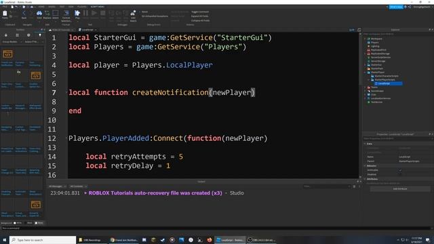This screenshot has width=434, height=244.
Task: Select White toolbox background option
Action: click(x=18, y=223)
